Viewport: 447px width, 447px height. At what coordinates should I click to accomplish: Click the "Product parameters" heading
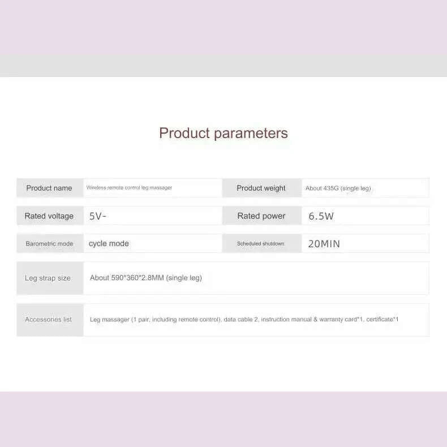coord(223,134)
